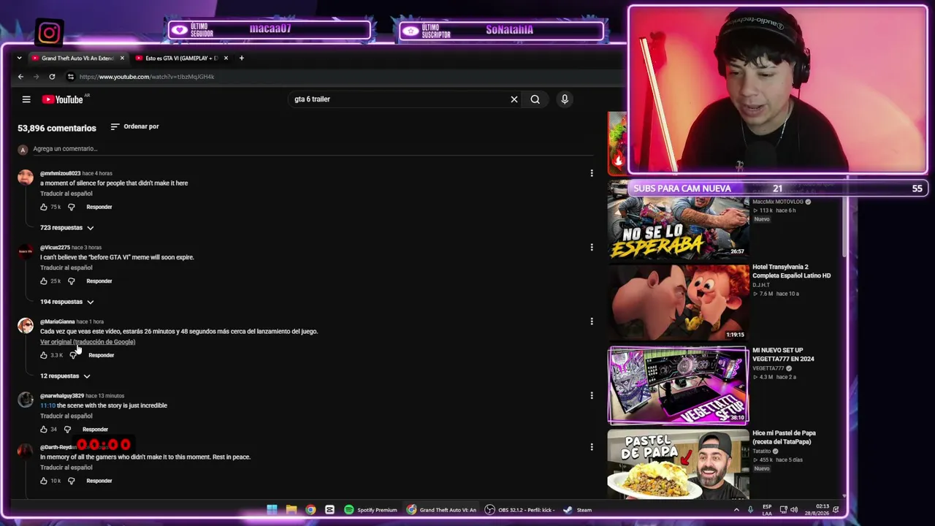The height and width of the screenshot is (526, 935).
Task: Open 'Ordenar por' sort menu
Action: pos(134,126)
